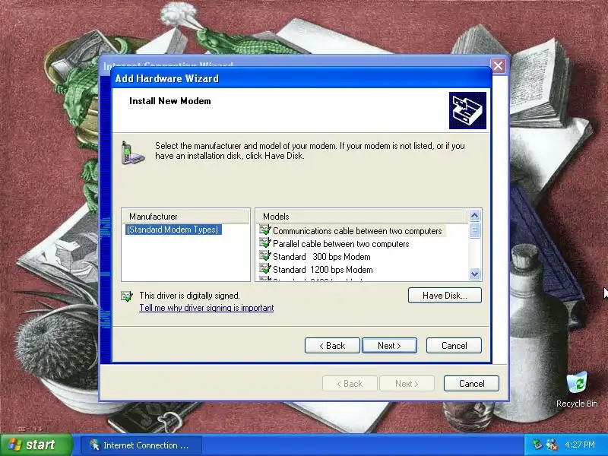Click the Safely Remove Hardware tray icon
This screenshot has height=456, width=608.
(537, 445)
